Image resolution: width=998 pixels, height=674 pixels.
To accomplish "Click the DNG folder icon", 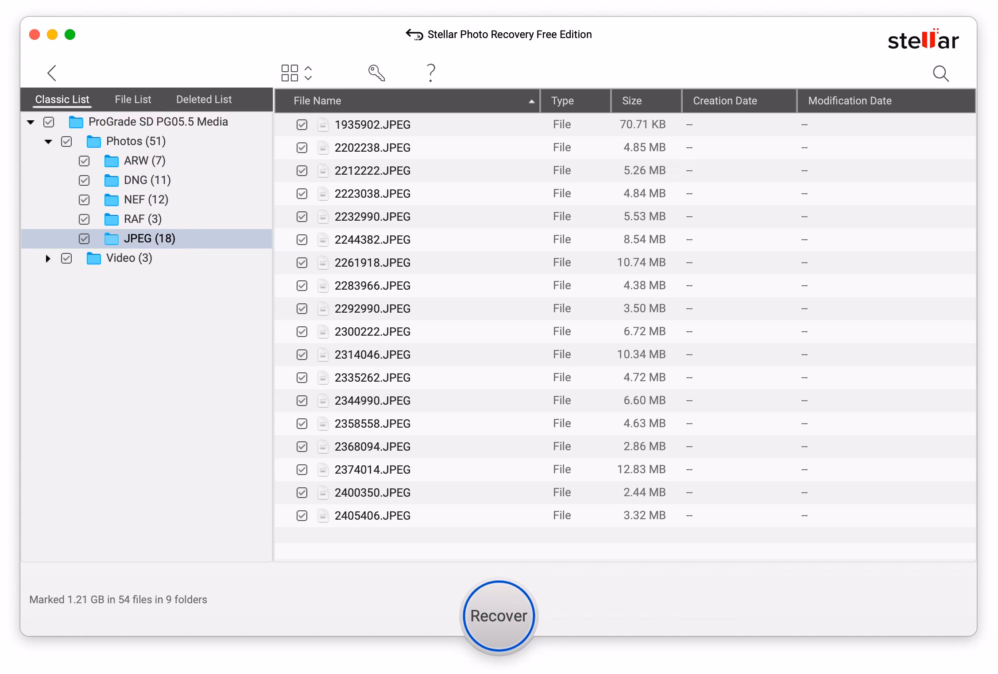I will tap(112, 180).
